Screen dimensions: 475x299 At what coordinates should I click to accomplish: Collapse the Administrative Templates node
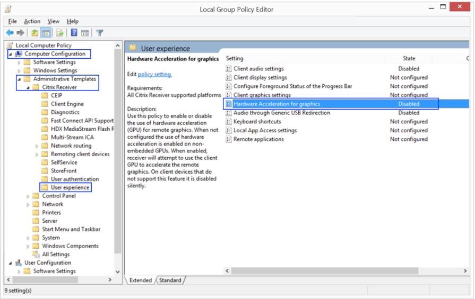pyautogui.click(x=20, y=79)
